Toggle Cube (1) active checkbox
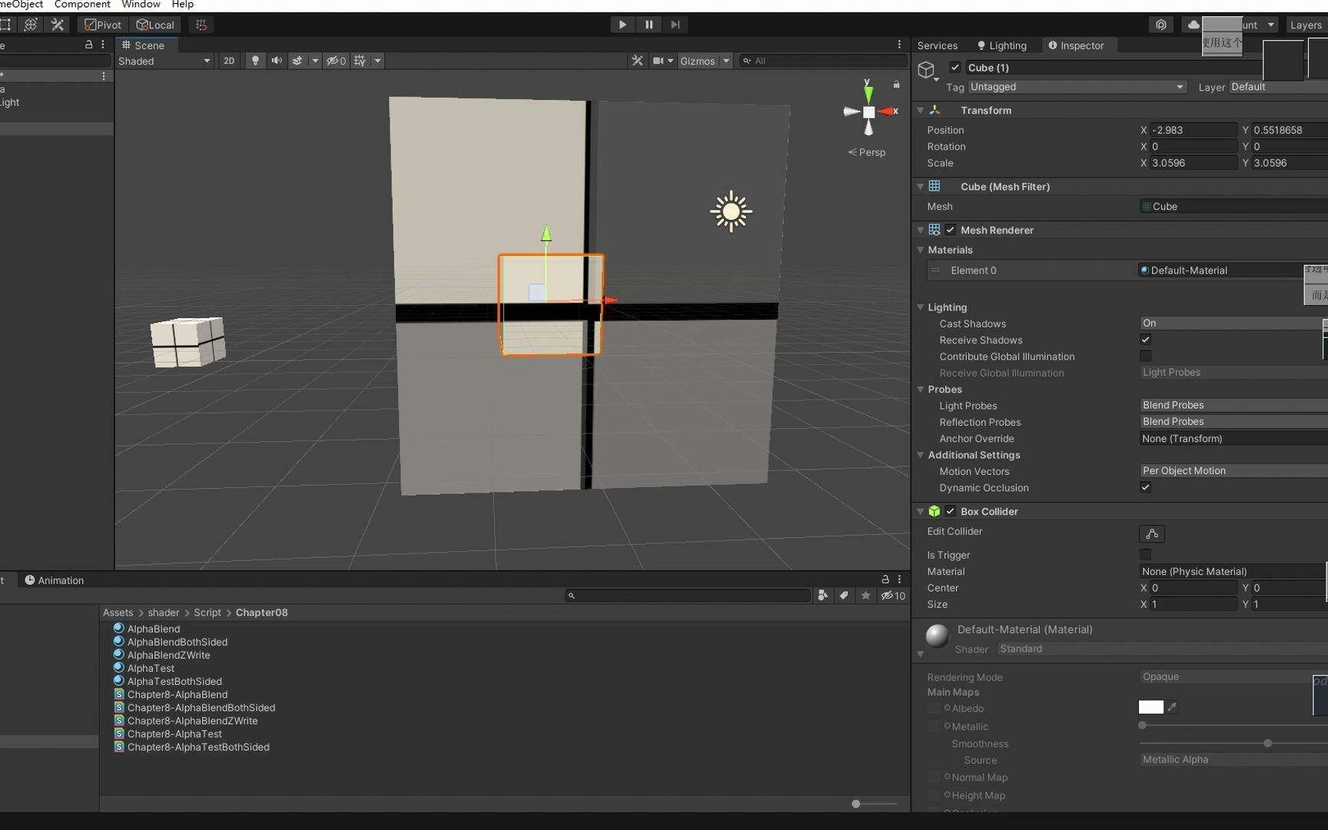This screenshot has height=830, width=1328. (x=955, y=68)
